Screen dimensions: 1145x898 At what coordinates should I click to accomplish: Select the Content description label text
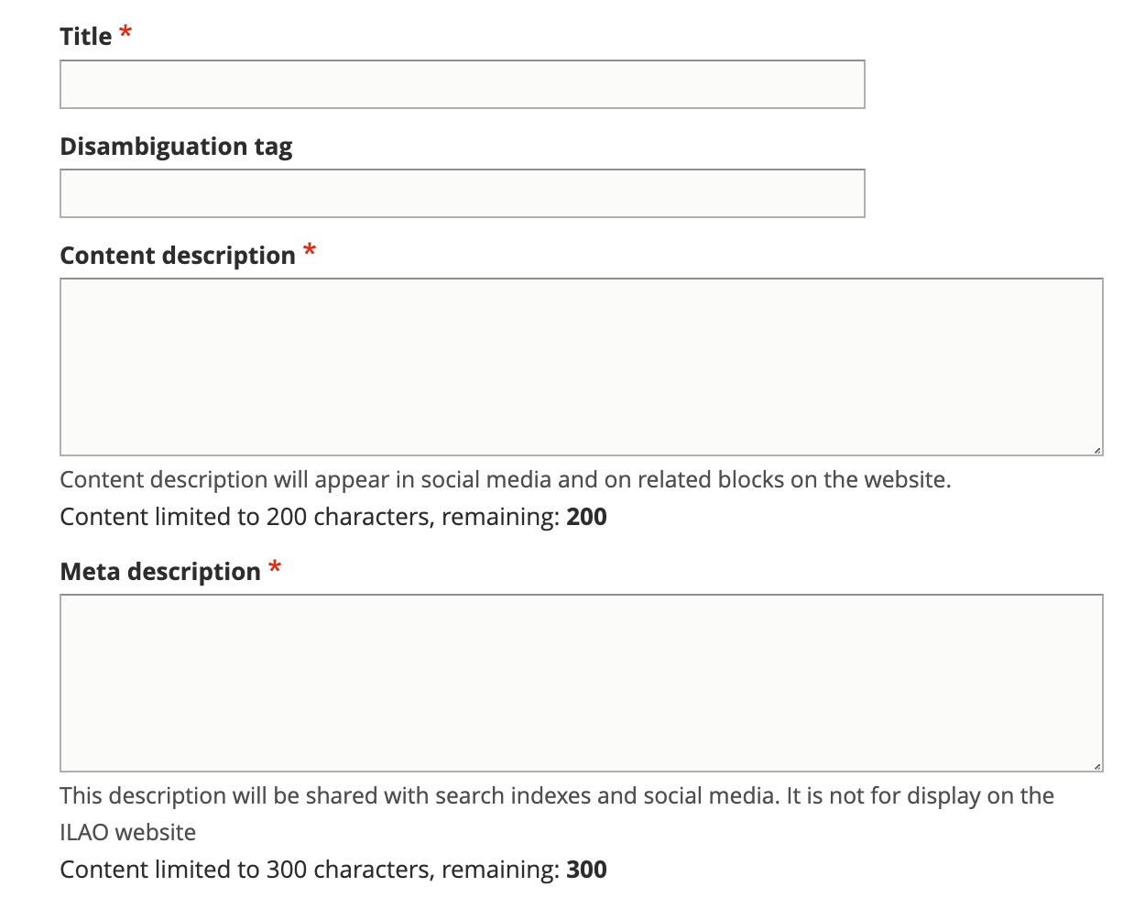(x=178, y=256)
